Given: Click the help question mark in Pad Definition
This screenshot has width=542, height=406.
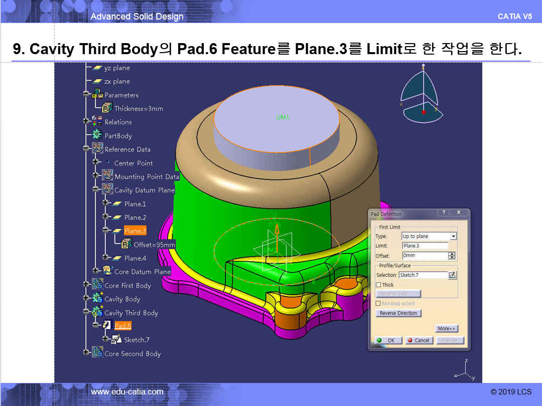Looking at the screenshot, I should [444, 213].
